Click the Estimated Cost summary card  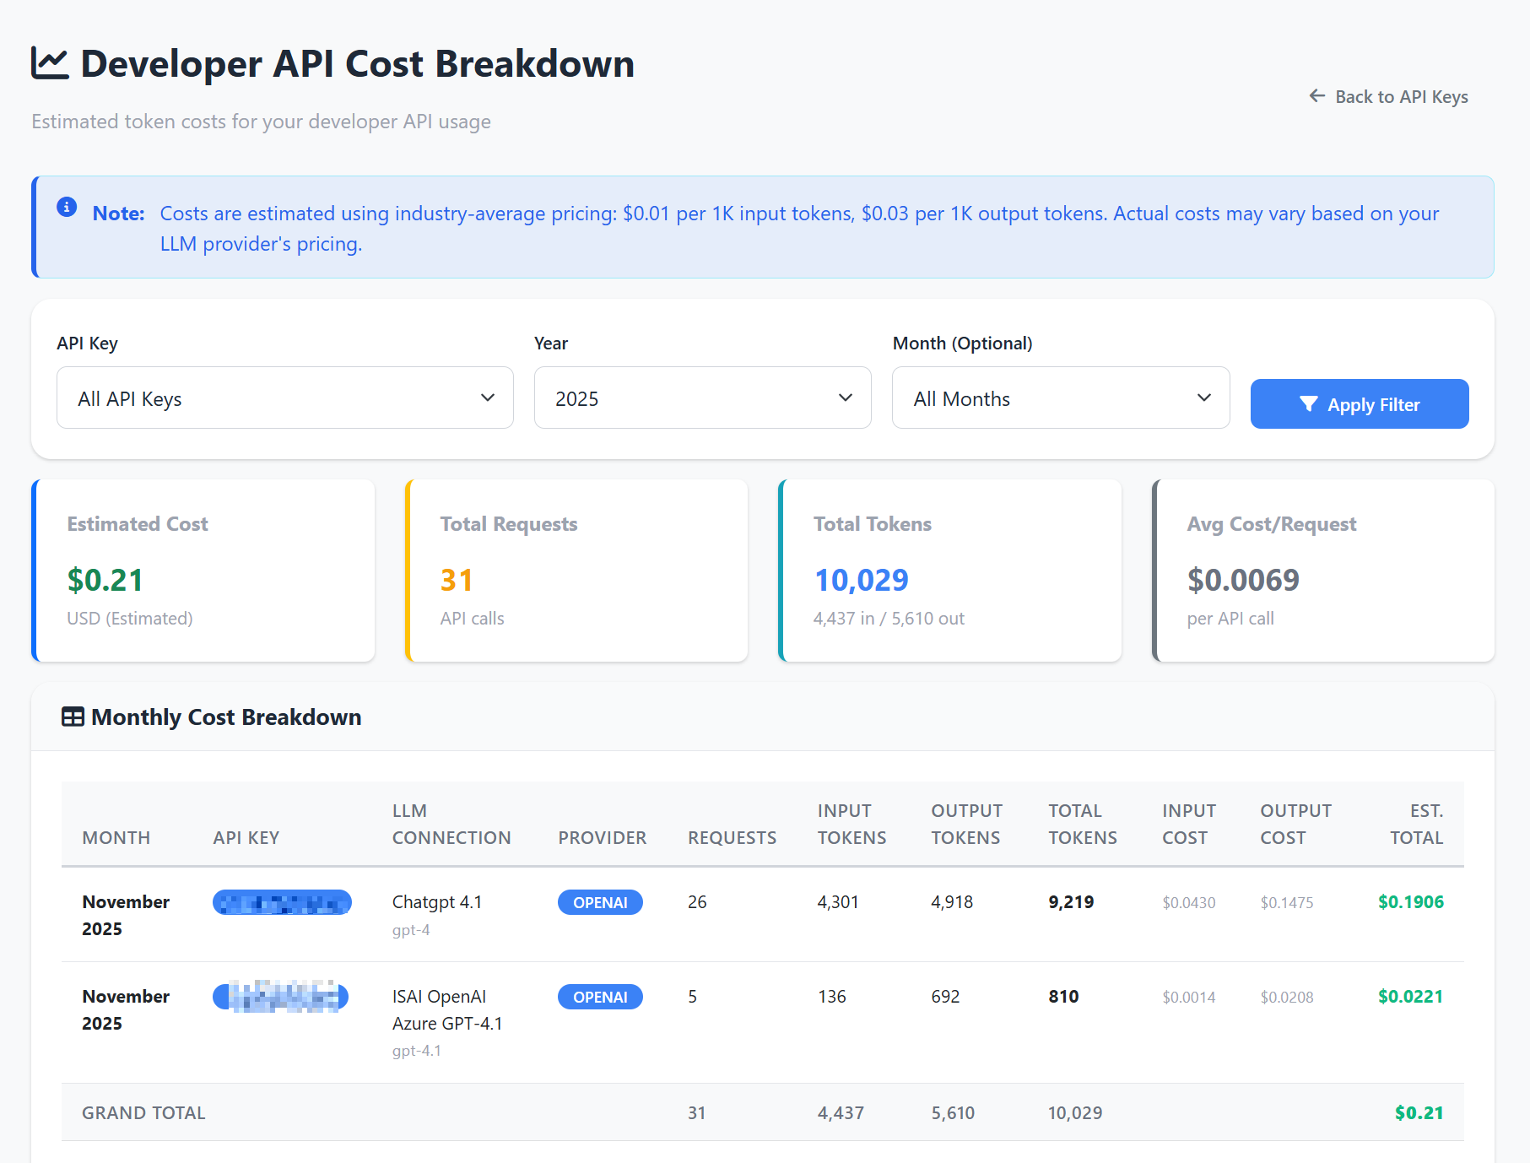[203, 571]
